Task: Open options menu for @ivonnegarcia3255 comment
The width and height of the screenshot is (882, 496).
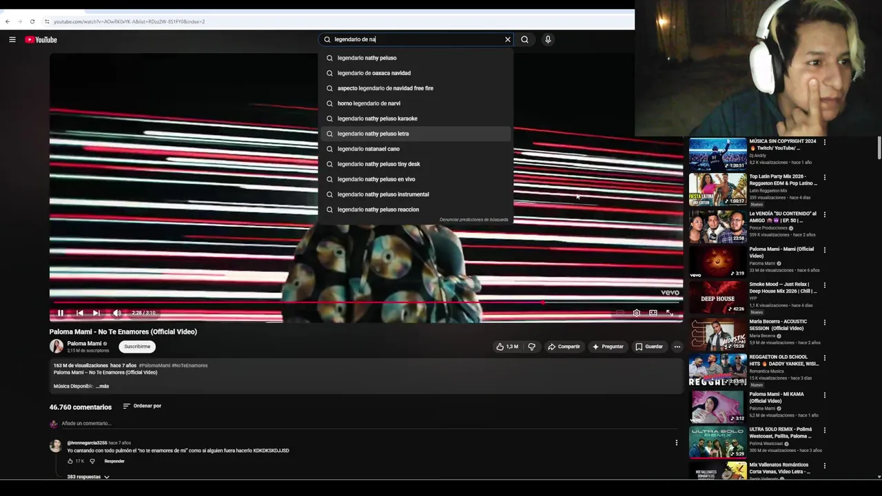Action: point(676,443)
